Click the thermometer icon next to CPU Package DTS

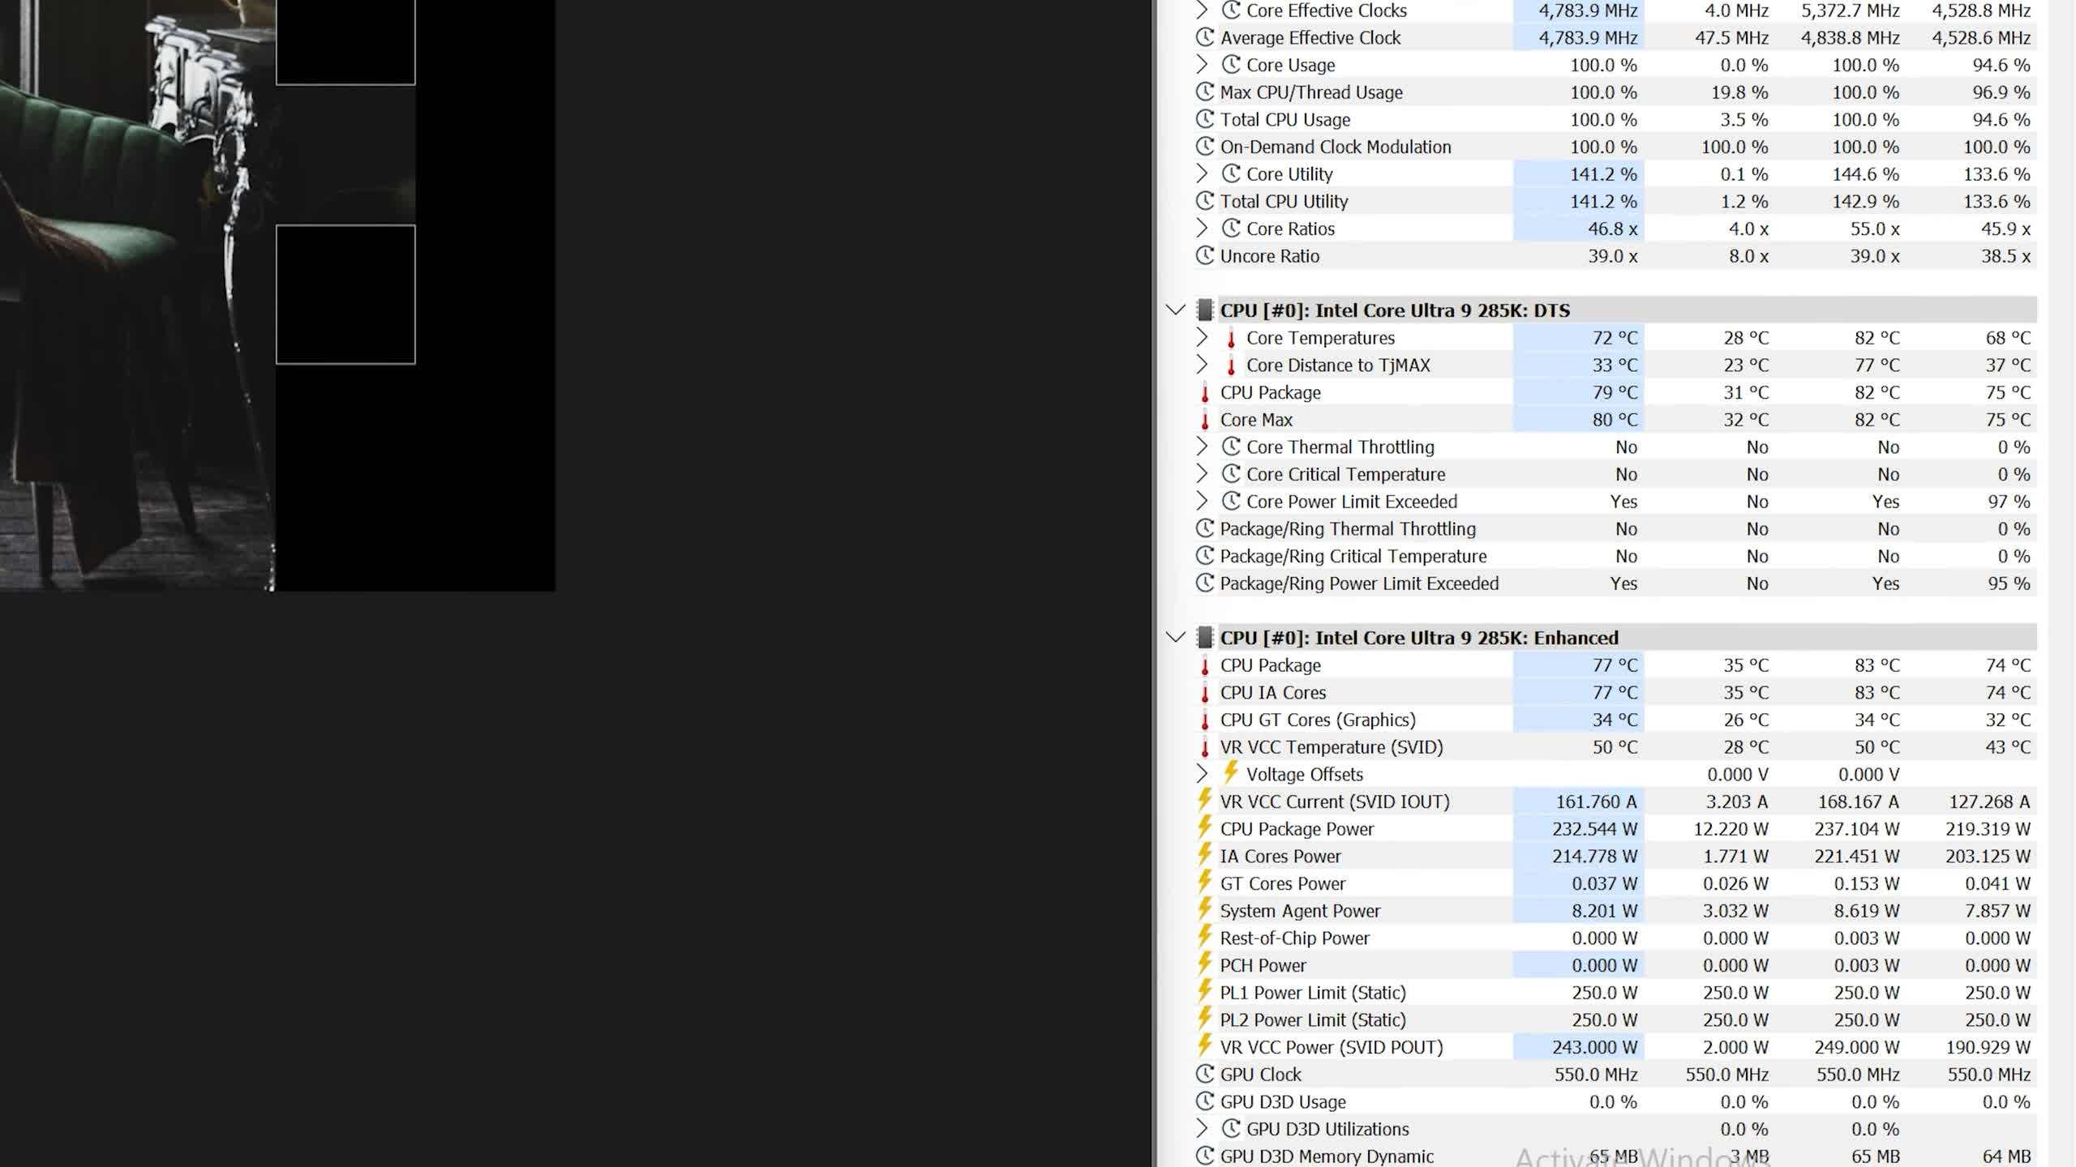pyautogui.click(x=1205, y=393)
